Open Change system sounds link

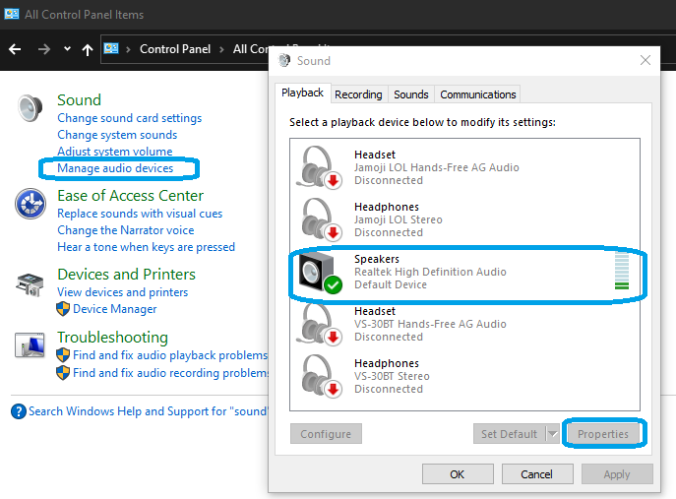click(117, 135)
